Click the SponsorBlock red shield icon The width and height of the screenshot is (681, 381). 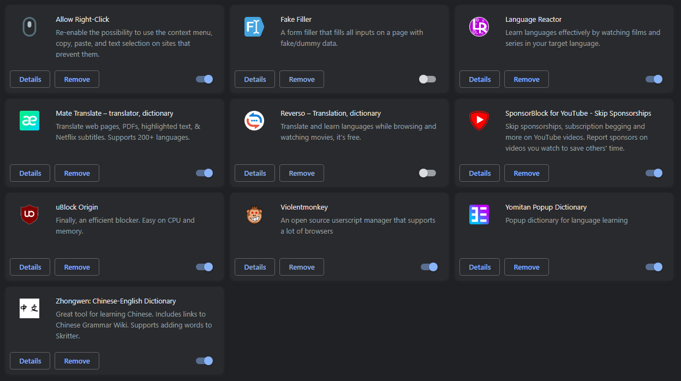pos(479,121)
